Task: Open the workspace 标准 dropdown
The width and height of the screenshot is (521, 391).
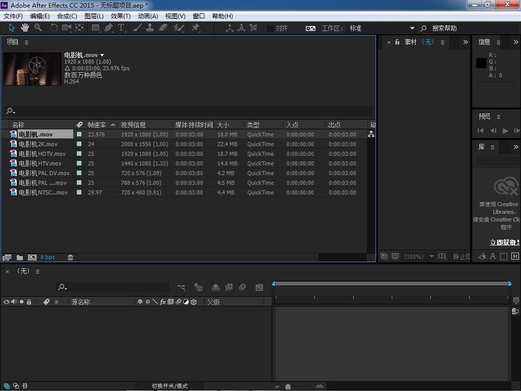Action: (382, 29)
